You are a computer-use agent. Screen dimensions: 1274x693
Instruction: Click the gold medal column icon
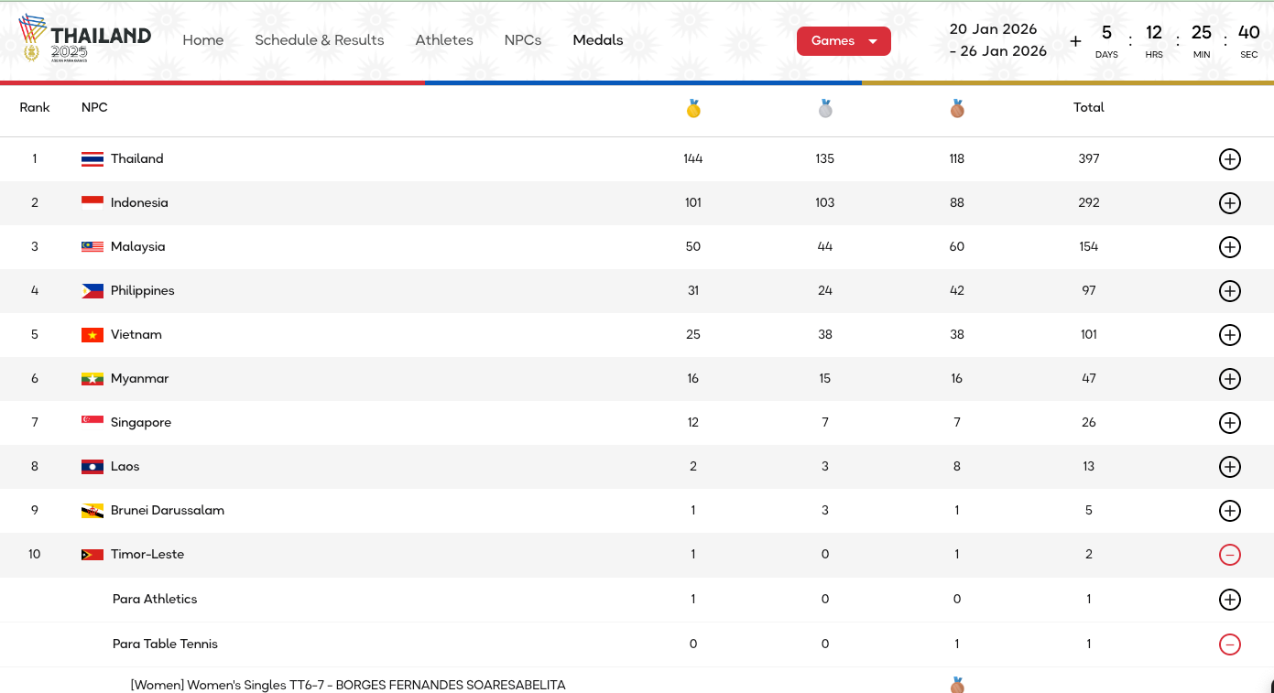pyautogui.click(x=693, y=109)
